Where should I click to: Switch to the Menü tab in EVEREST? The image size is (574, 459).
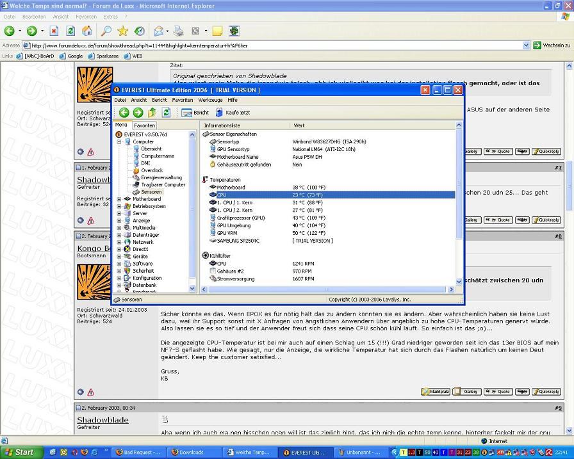(x=121, y=125)
